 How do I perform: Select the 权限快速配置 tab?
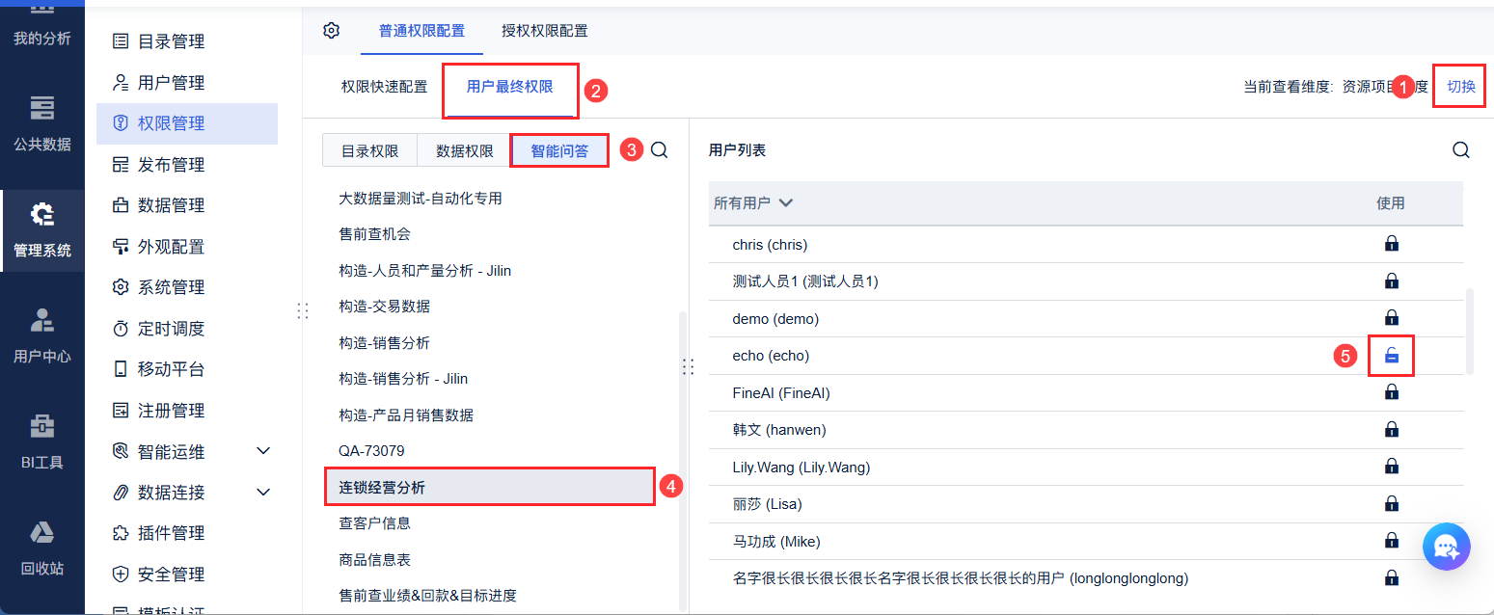click(384, 87)
